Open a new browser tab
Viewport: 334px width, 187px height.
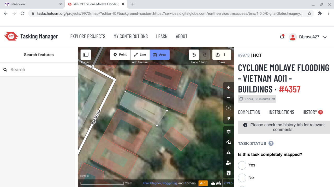point(133,4)
